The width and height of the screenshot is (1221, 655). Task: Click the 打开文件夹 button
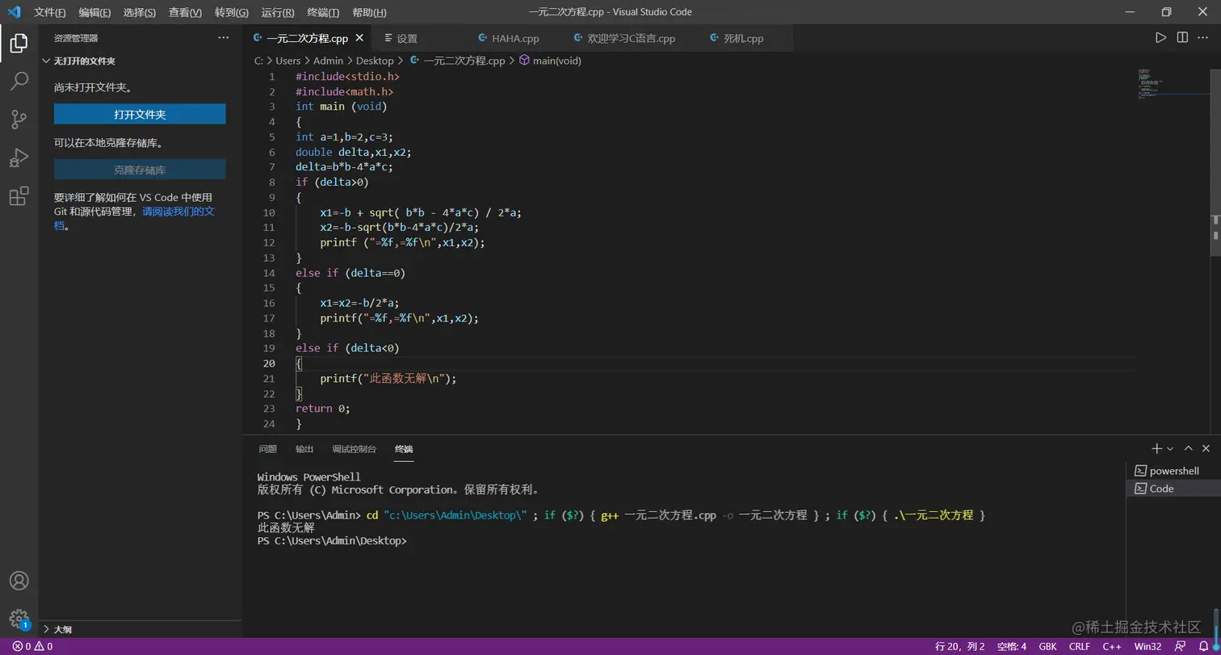(x=139, y=113)
